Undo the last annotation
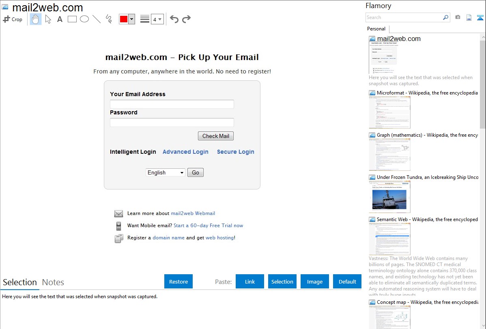486x329 pixels. [x=174, y=19]
